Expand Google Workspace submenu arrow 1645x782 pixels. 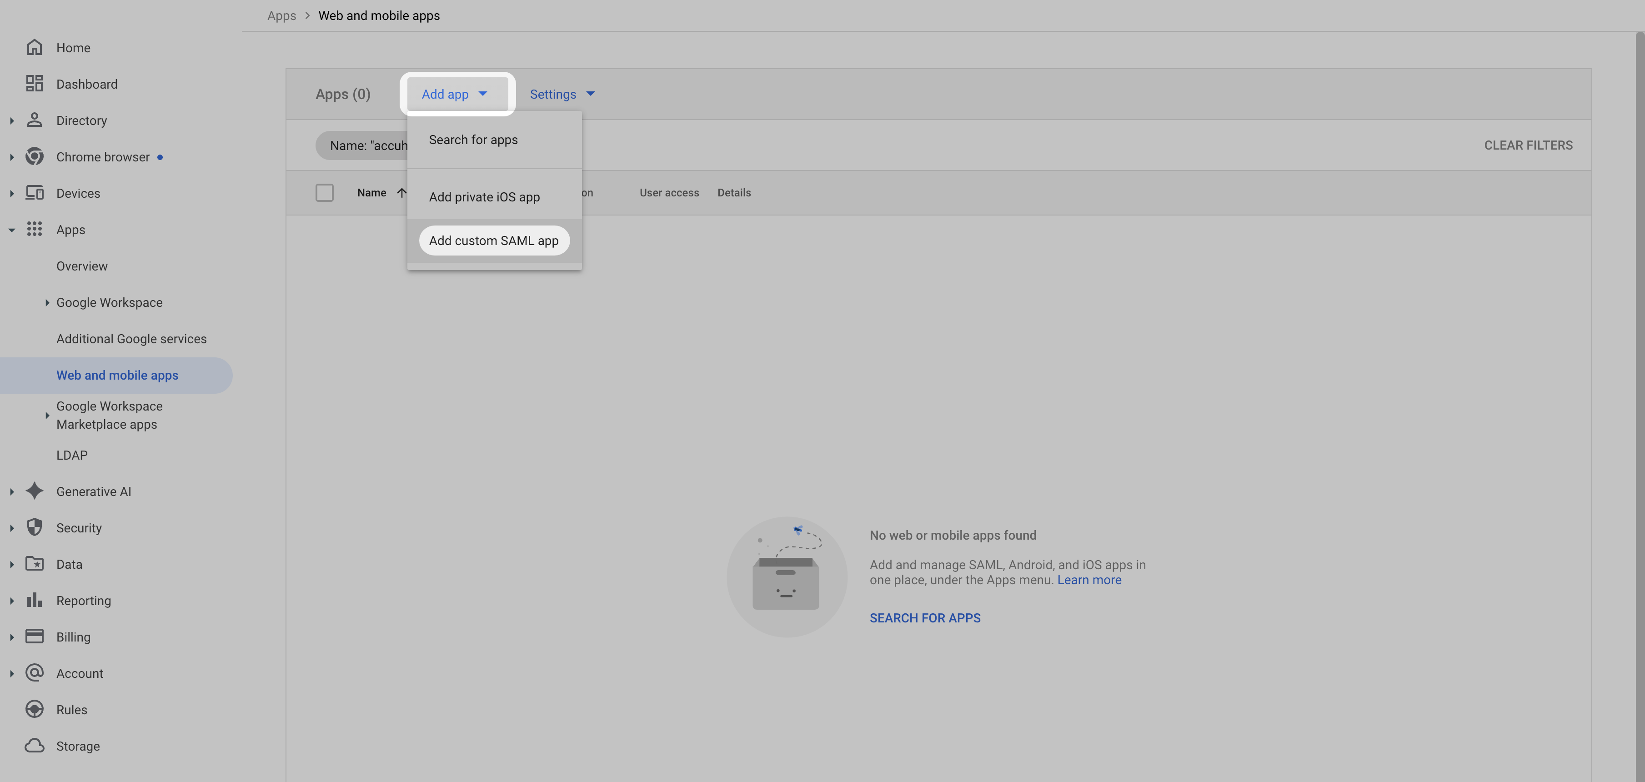pos(47,303)
